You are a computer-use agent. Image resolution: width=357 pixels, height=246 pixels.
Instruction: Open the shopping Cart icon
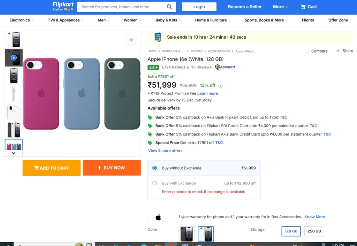click(304, 7)
